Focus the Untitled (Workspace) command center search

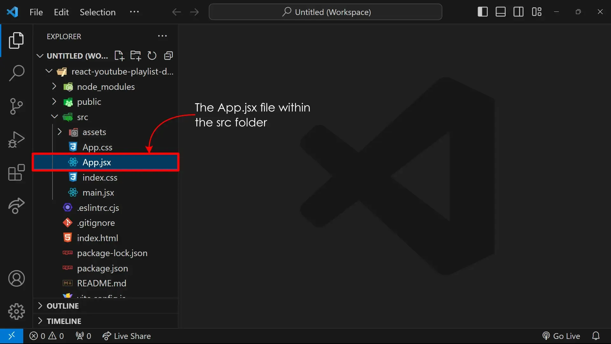click(x=325, y=12)
